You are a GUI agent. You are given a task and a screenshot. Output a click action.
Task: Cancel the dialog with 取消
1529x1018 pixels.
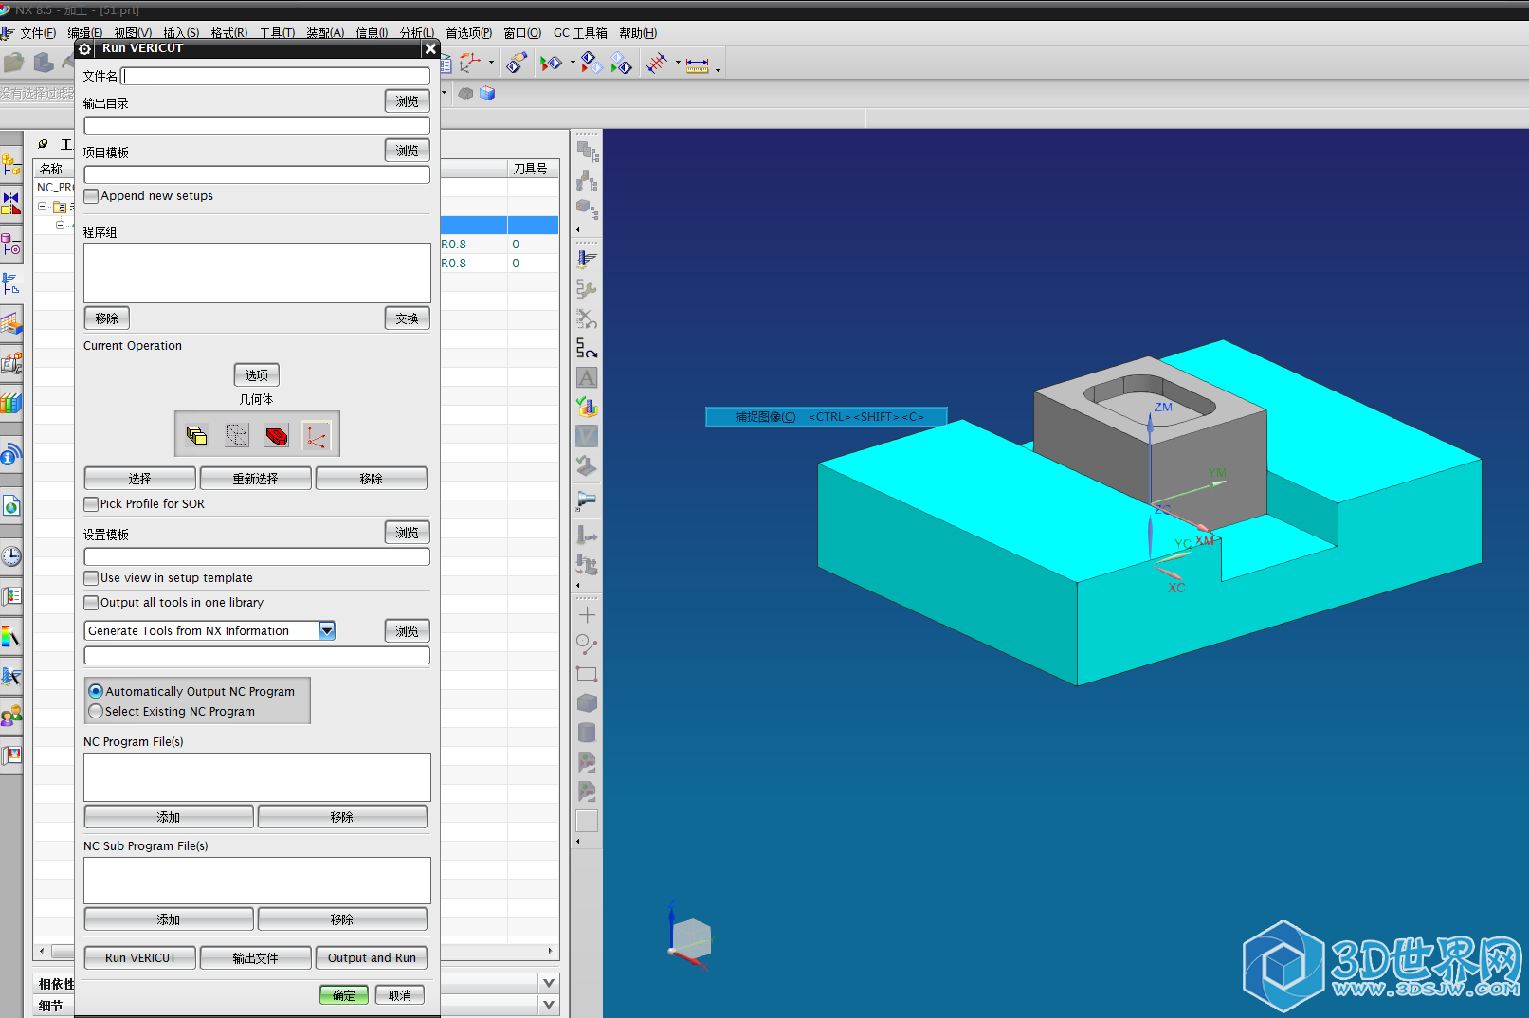coord(400,995)
